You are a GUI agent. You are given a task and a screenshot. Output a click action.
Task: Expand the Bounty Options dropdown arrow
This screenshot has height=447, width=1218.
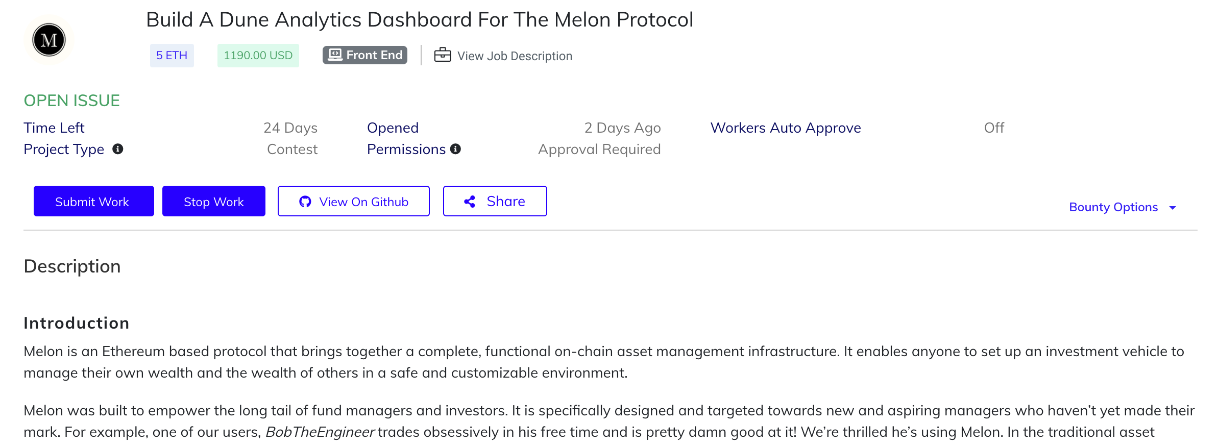pyautogui.click(x=1173, y=208)
